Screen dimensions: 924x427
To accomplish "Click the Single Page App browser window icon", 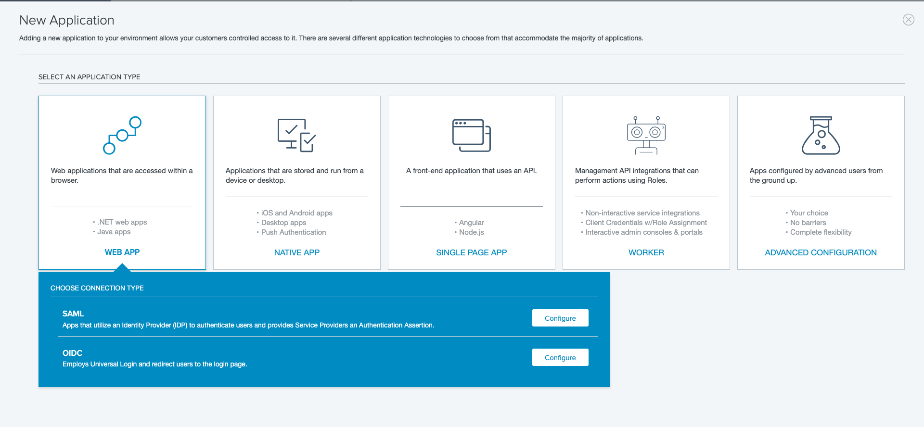I will 471,135.
